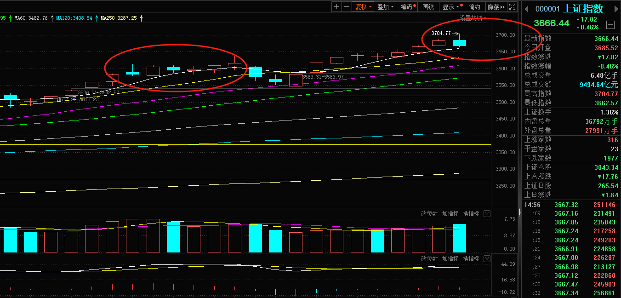
Task: Close the volume indicator panel
Action: 487,214
